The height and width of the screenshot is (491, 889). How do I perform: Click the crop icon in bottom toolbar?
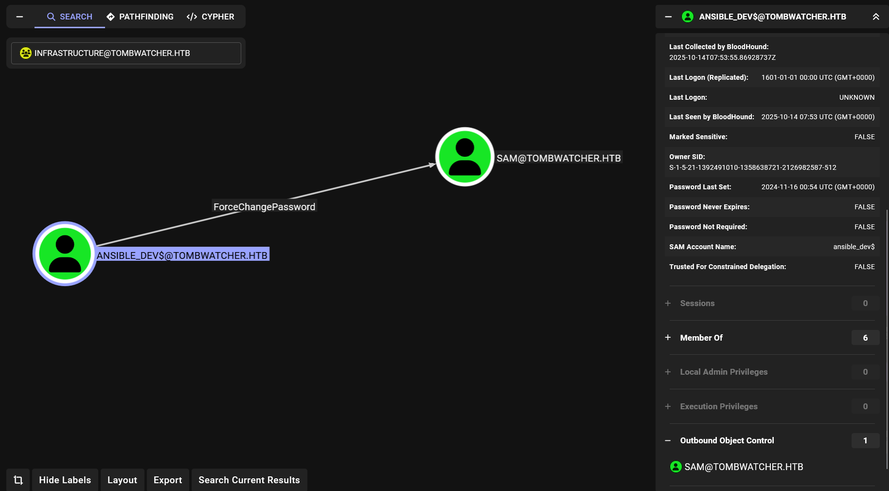(18, 480)
